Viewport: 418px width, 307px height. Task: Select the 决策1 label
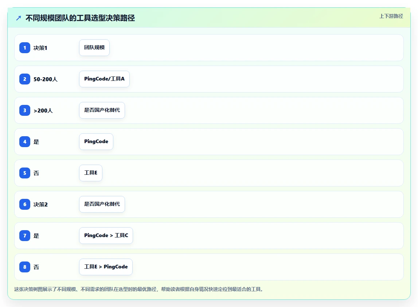click(x=40, y=48)
